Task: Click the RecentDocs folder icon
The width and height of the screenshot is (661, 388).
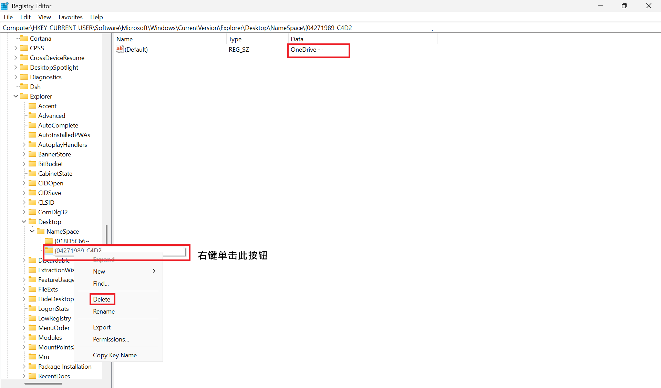Action: point(32,376)
